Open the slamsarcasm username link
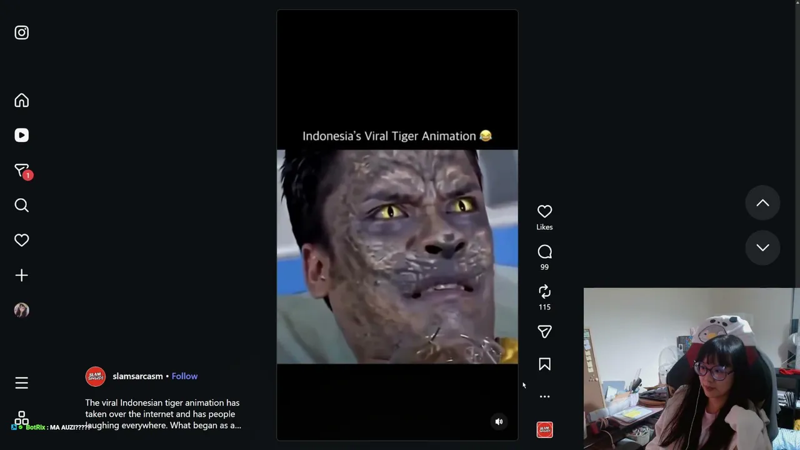Image resolution: width=800 pixels, height=450 pixels. tap(137, 376)
